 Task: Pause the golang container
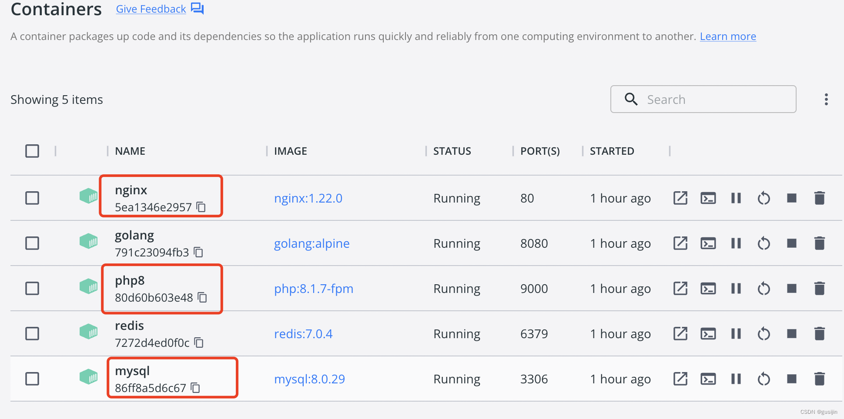(x=736, y=243)
